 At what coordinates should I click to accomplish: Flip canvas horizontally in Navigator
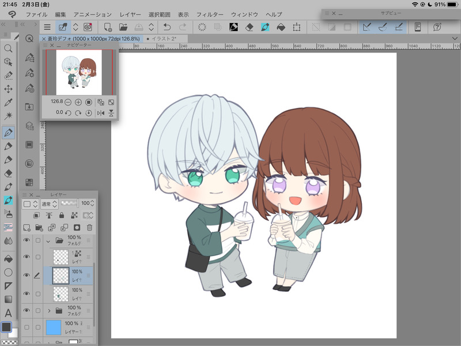[101, 113]
